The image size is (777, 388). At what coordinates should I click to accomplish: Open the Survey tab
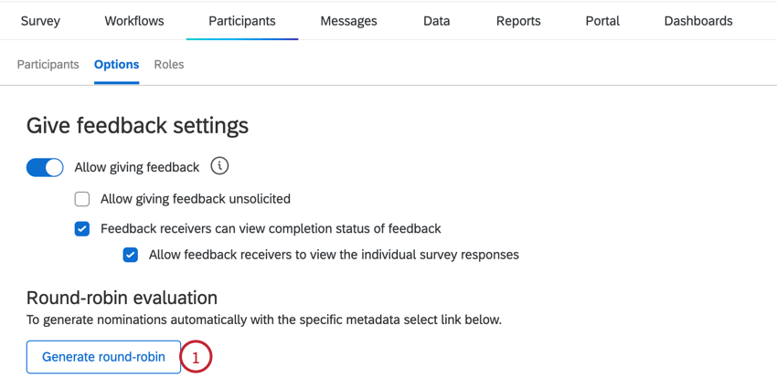tap(40, 21)
